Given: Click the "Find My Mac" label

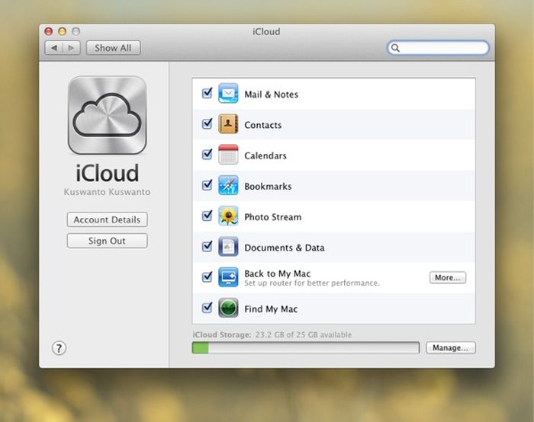Looking at the screenshot, I should (271, 309).
